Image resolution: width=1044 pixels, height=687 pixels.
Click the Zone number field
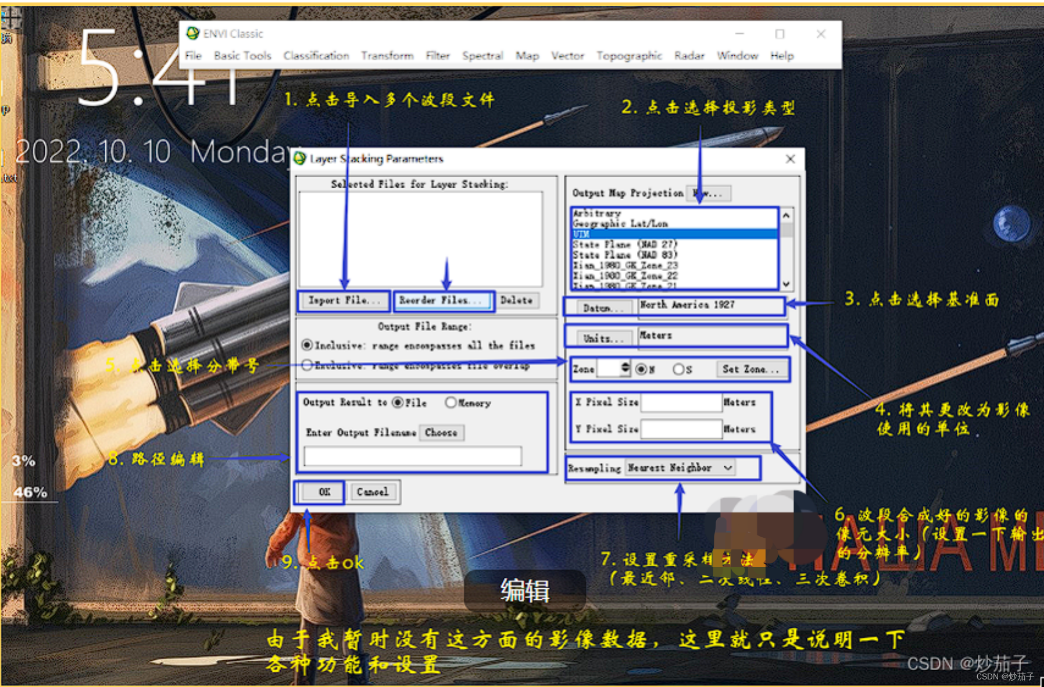609,368
